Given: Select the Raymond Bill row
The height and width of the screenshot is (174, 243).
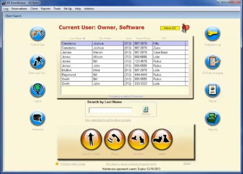Looking at the screenshot, I should (x=125, y=75).
